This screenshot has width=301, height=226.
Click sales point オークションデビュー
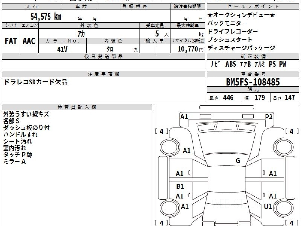(242, 15)
